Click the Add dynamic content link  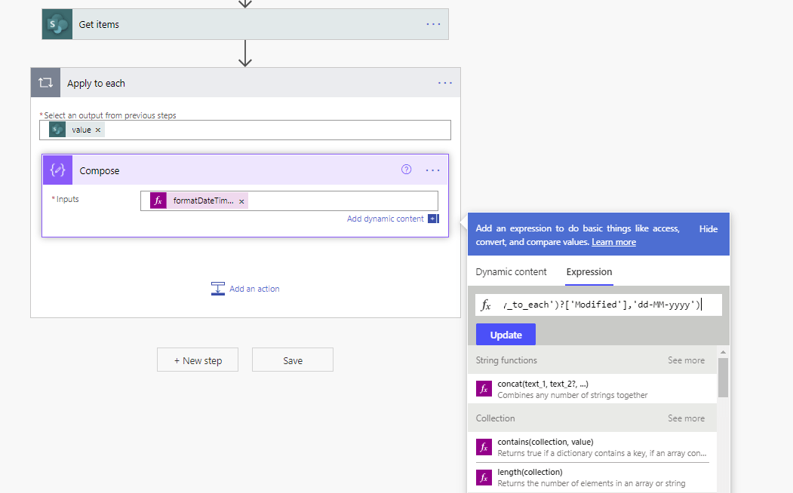coord(386,219)
